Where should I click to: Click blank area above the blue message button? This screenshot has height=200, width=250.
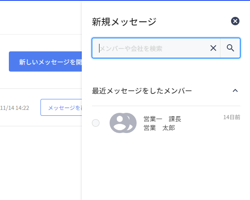pyautogui.click(x=41, y=43)
